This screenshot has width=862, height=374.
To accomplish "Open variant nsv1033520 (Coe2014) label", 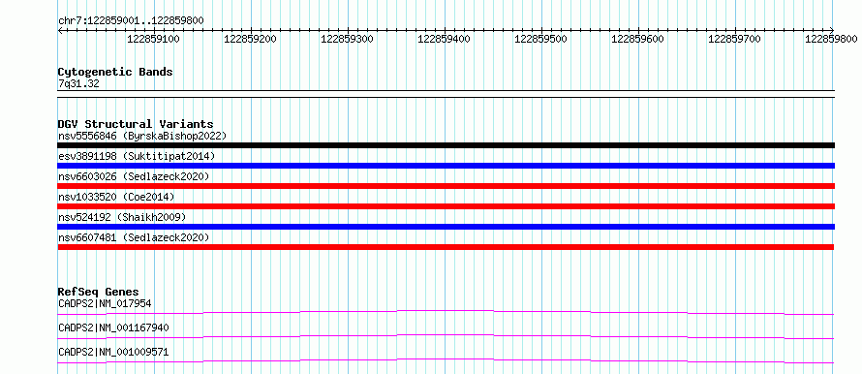I will tap(116, 197).
